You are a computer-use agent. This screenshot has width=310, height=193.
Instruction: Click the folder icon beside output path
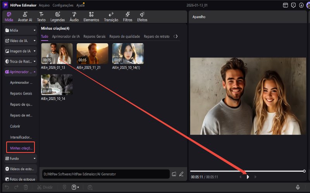(x=174, y=174)
